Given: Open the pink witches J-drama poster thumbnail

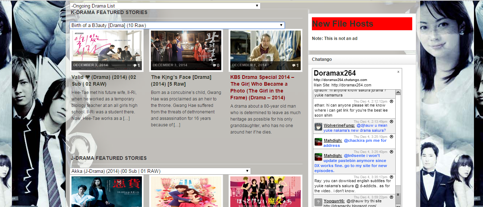Looking at the screenshot, I should 265,192.
